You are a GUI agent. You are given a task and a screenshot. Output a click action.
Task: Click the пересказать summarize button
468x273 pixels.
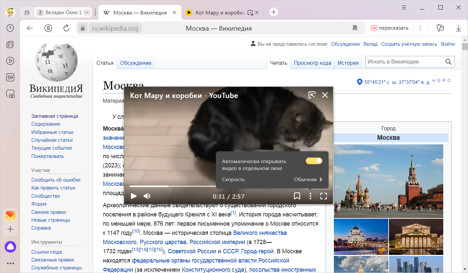pos(390,28)
